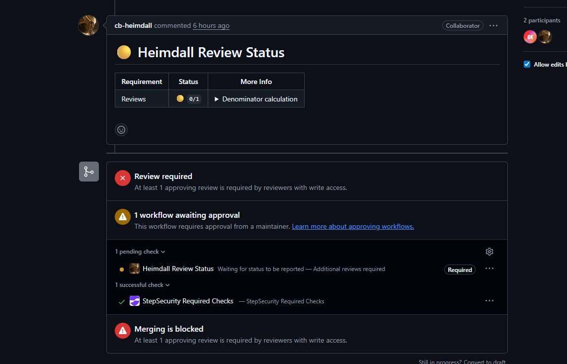Click the StepSecurity app logo icon

[x=135, y=301]
